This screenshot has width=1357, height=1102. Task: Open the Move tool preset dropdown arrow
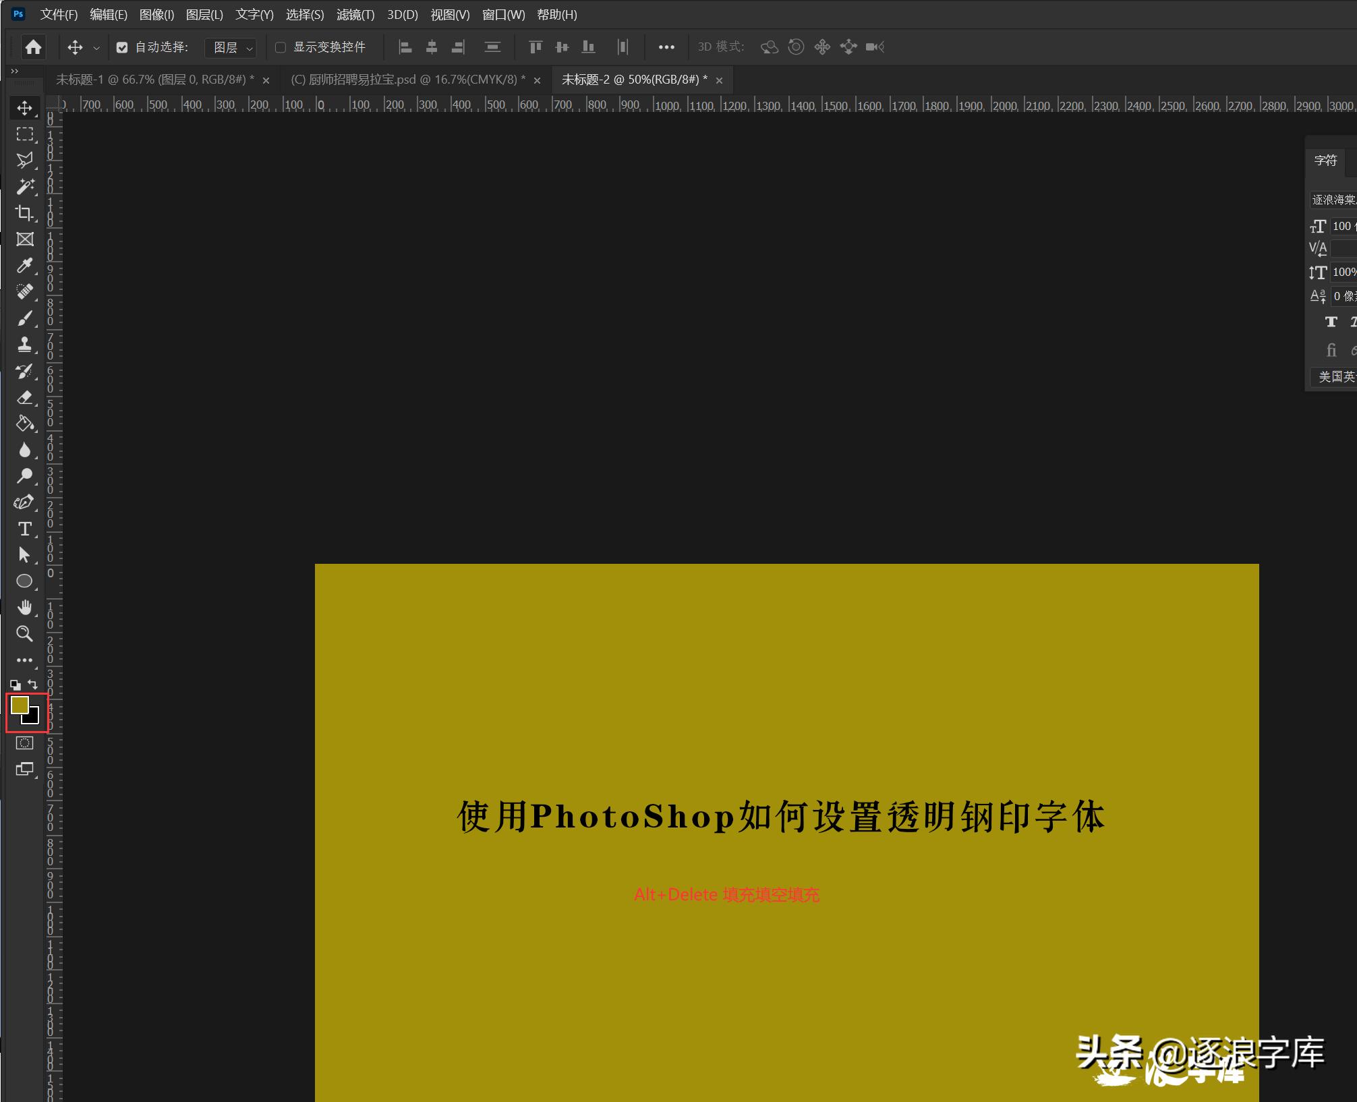pyautogui.click(x=96, y=47)
